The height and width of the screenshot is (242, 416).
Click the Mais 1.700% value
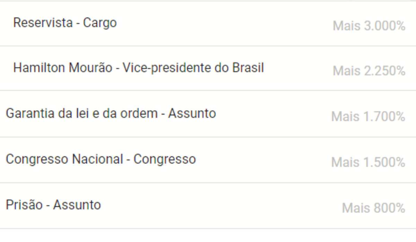[x=368, y=117]
